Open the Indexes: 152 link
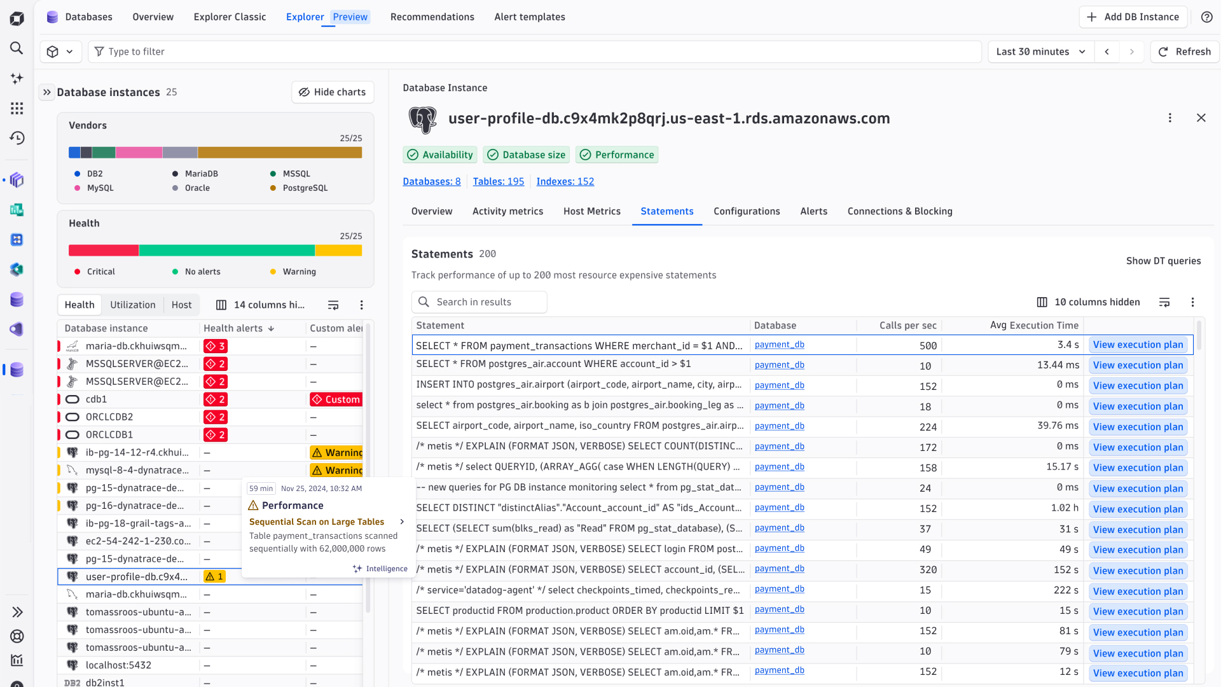Viewport: 1221px width, 687px height. (565, 181)
